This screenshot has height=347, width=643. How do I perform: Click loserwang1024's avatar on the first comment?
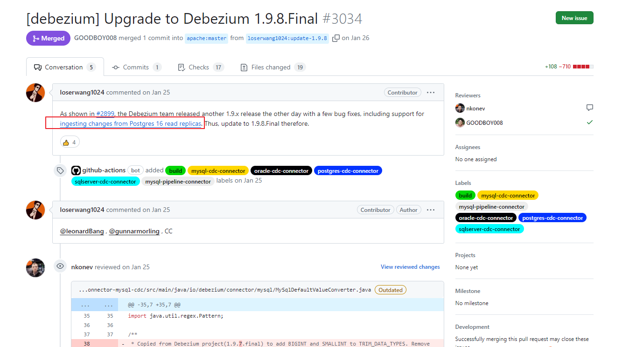pos(35,93)
